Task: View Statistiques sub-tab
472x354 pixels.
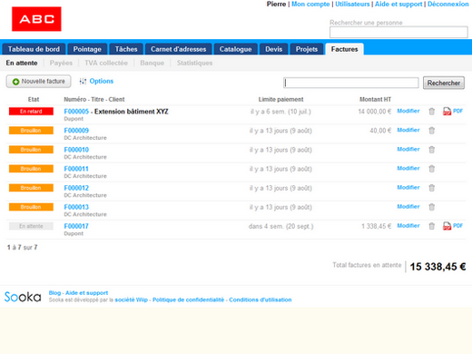Action: (194, 63)
